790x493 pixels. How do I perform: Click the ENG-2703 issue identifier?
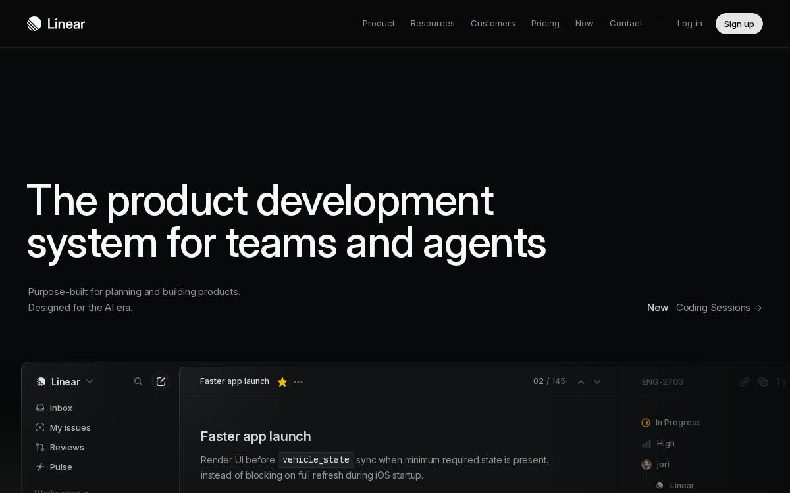pyautogui.click(x=663, y=381)
